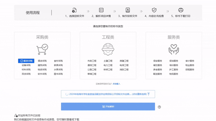Pick the 桥梁工程 option
This screenshot has width=216, height=121.
tap(108, 70)
